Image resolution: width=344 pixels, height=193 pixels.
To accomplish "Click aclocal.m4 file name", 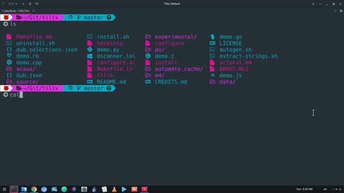I will 235,63.
